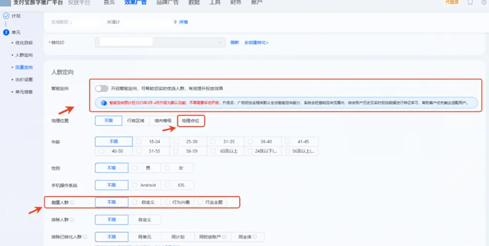This screenshot has width=489, height=246.
Task: Open the 品牌广告 nav tab
Action: [x=168, y=2]
